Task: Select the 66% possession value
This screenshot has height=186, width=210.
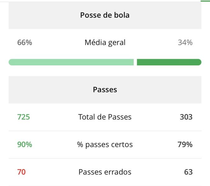Action: pos(25,42)
